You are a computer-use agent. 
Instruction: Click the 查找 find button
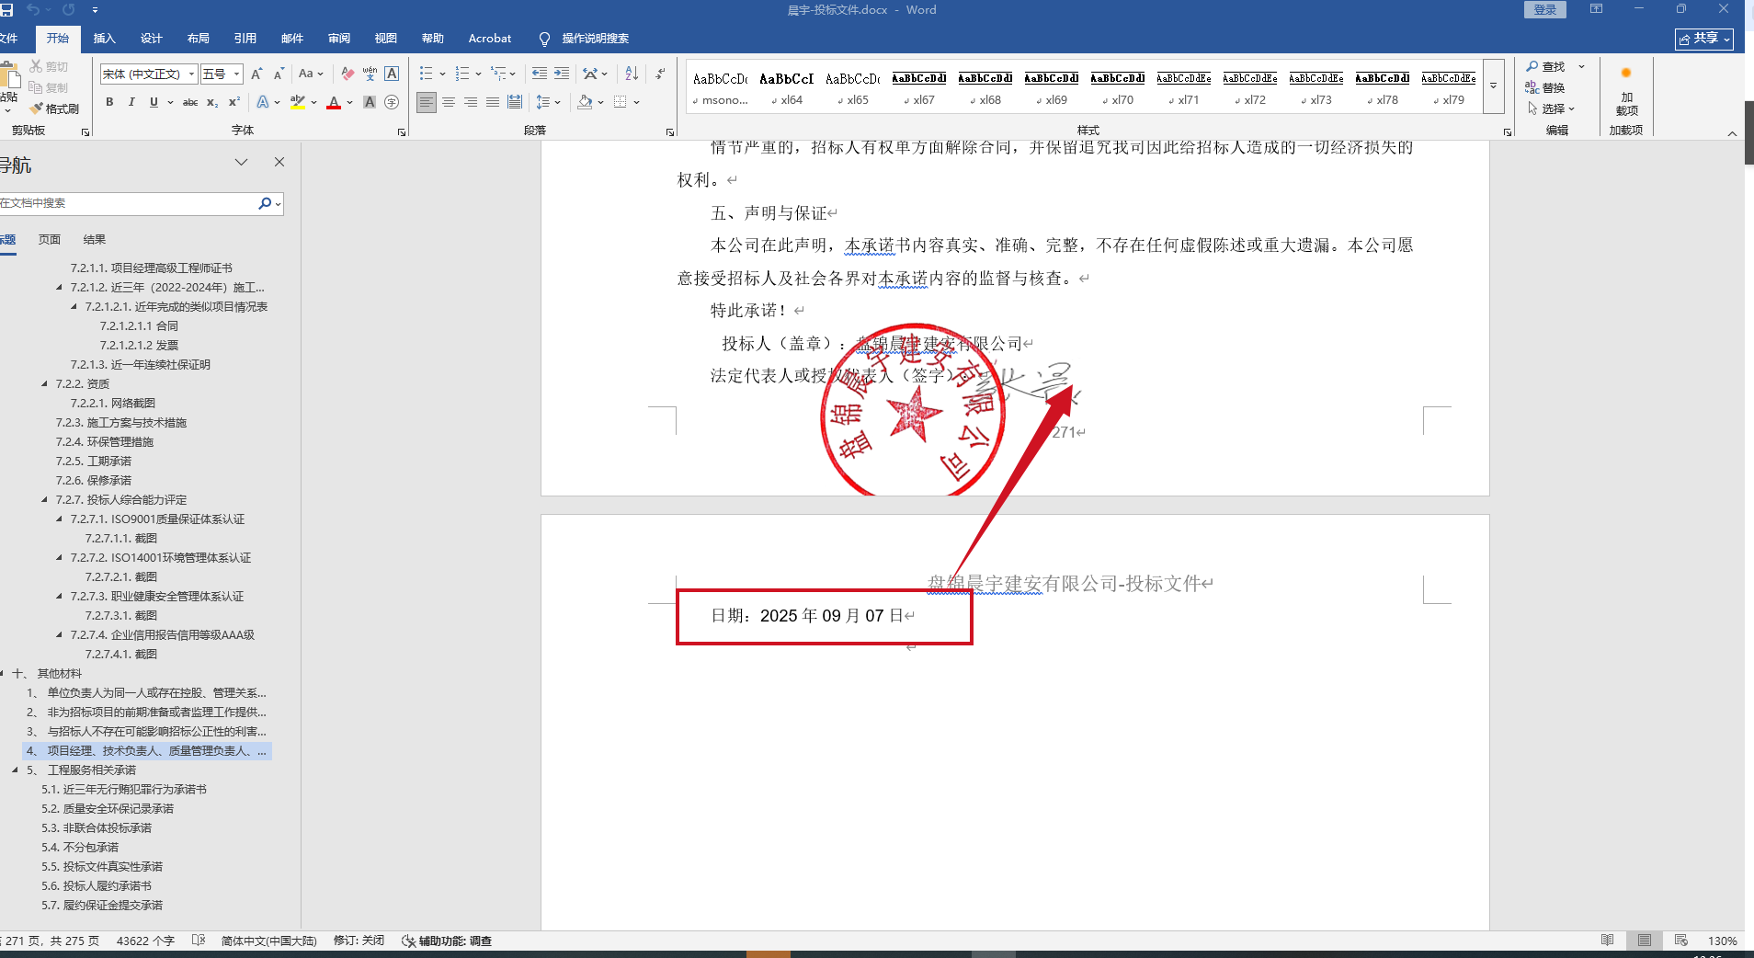pyautogui.click(x=1546, y=66)
